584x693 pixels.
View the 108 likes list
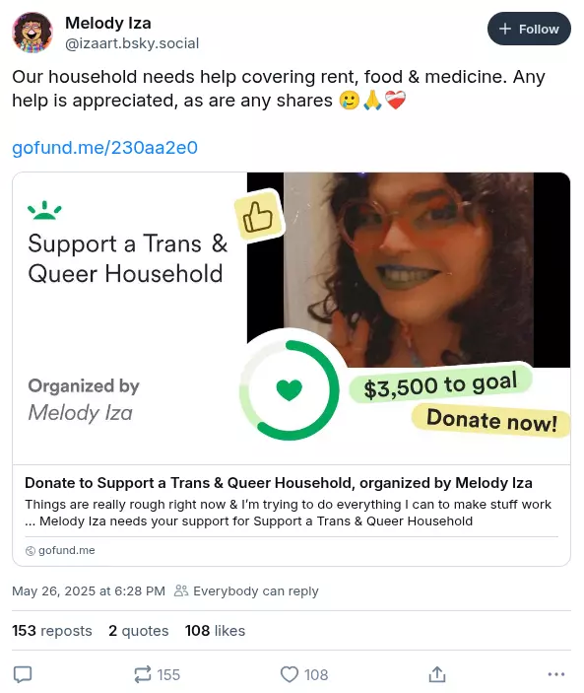(x=215, y=630)
